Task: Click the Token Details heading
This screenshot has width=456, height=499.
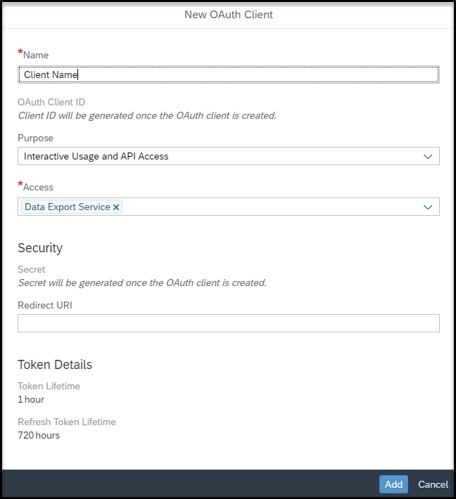Action: (x=55, y=365)
